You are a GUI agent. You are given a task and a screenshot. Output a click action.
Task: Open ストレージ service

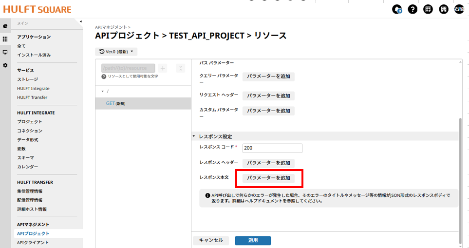(28, 79)
